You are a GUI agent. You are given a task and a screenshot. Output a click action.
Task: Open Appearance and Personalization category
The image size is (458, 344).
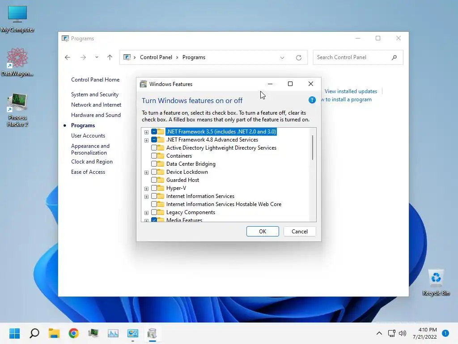[x=90, y=149]
